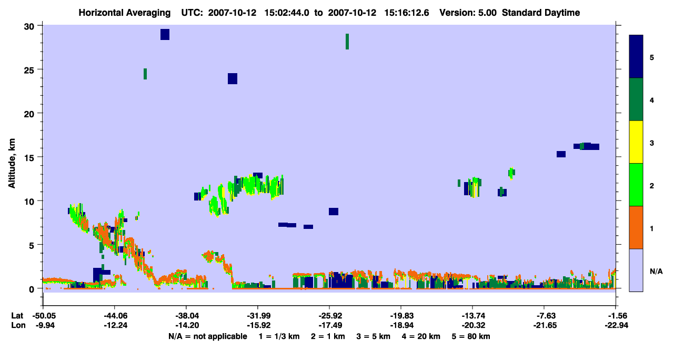Click the orange level 1 colorbar segment
The height and width of the screenshot is (351, 684).
pyautogui.click(x=636, y=227)
